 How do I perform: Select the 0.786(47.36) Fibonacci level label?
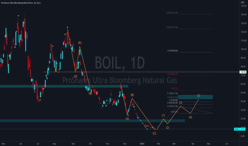coord(172,93)
